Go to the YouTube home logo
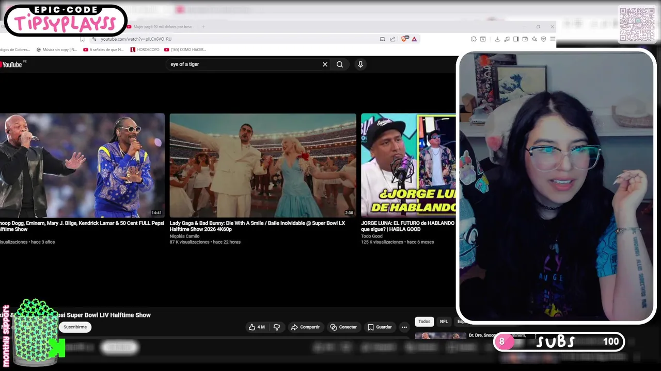661x371 pixels. (12, 64)
